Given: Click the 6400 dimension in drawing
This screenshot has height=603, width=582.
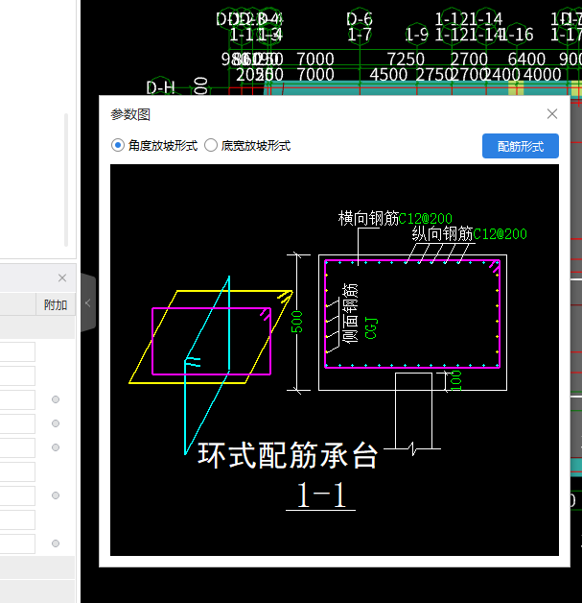Looking at the screenshot, I should point(526,60).
